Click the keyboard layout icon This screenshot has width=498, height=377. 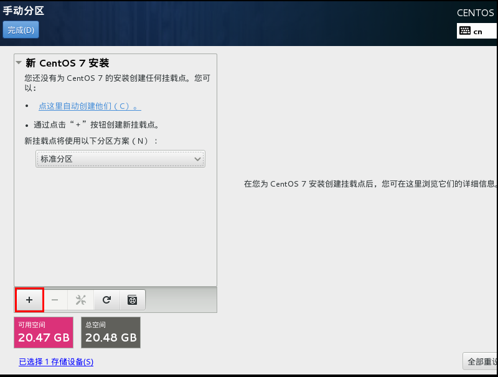point(465,31)
